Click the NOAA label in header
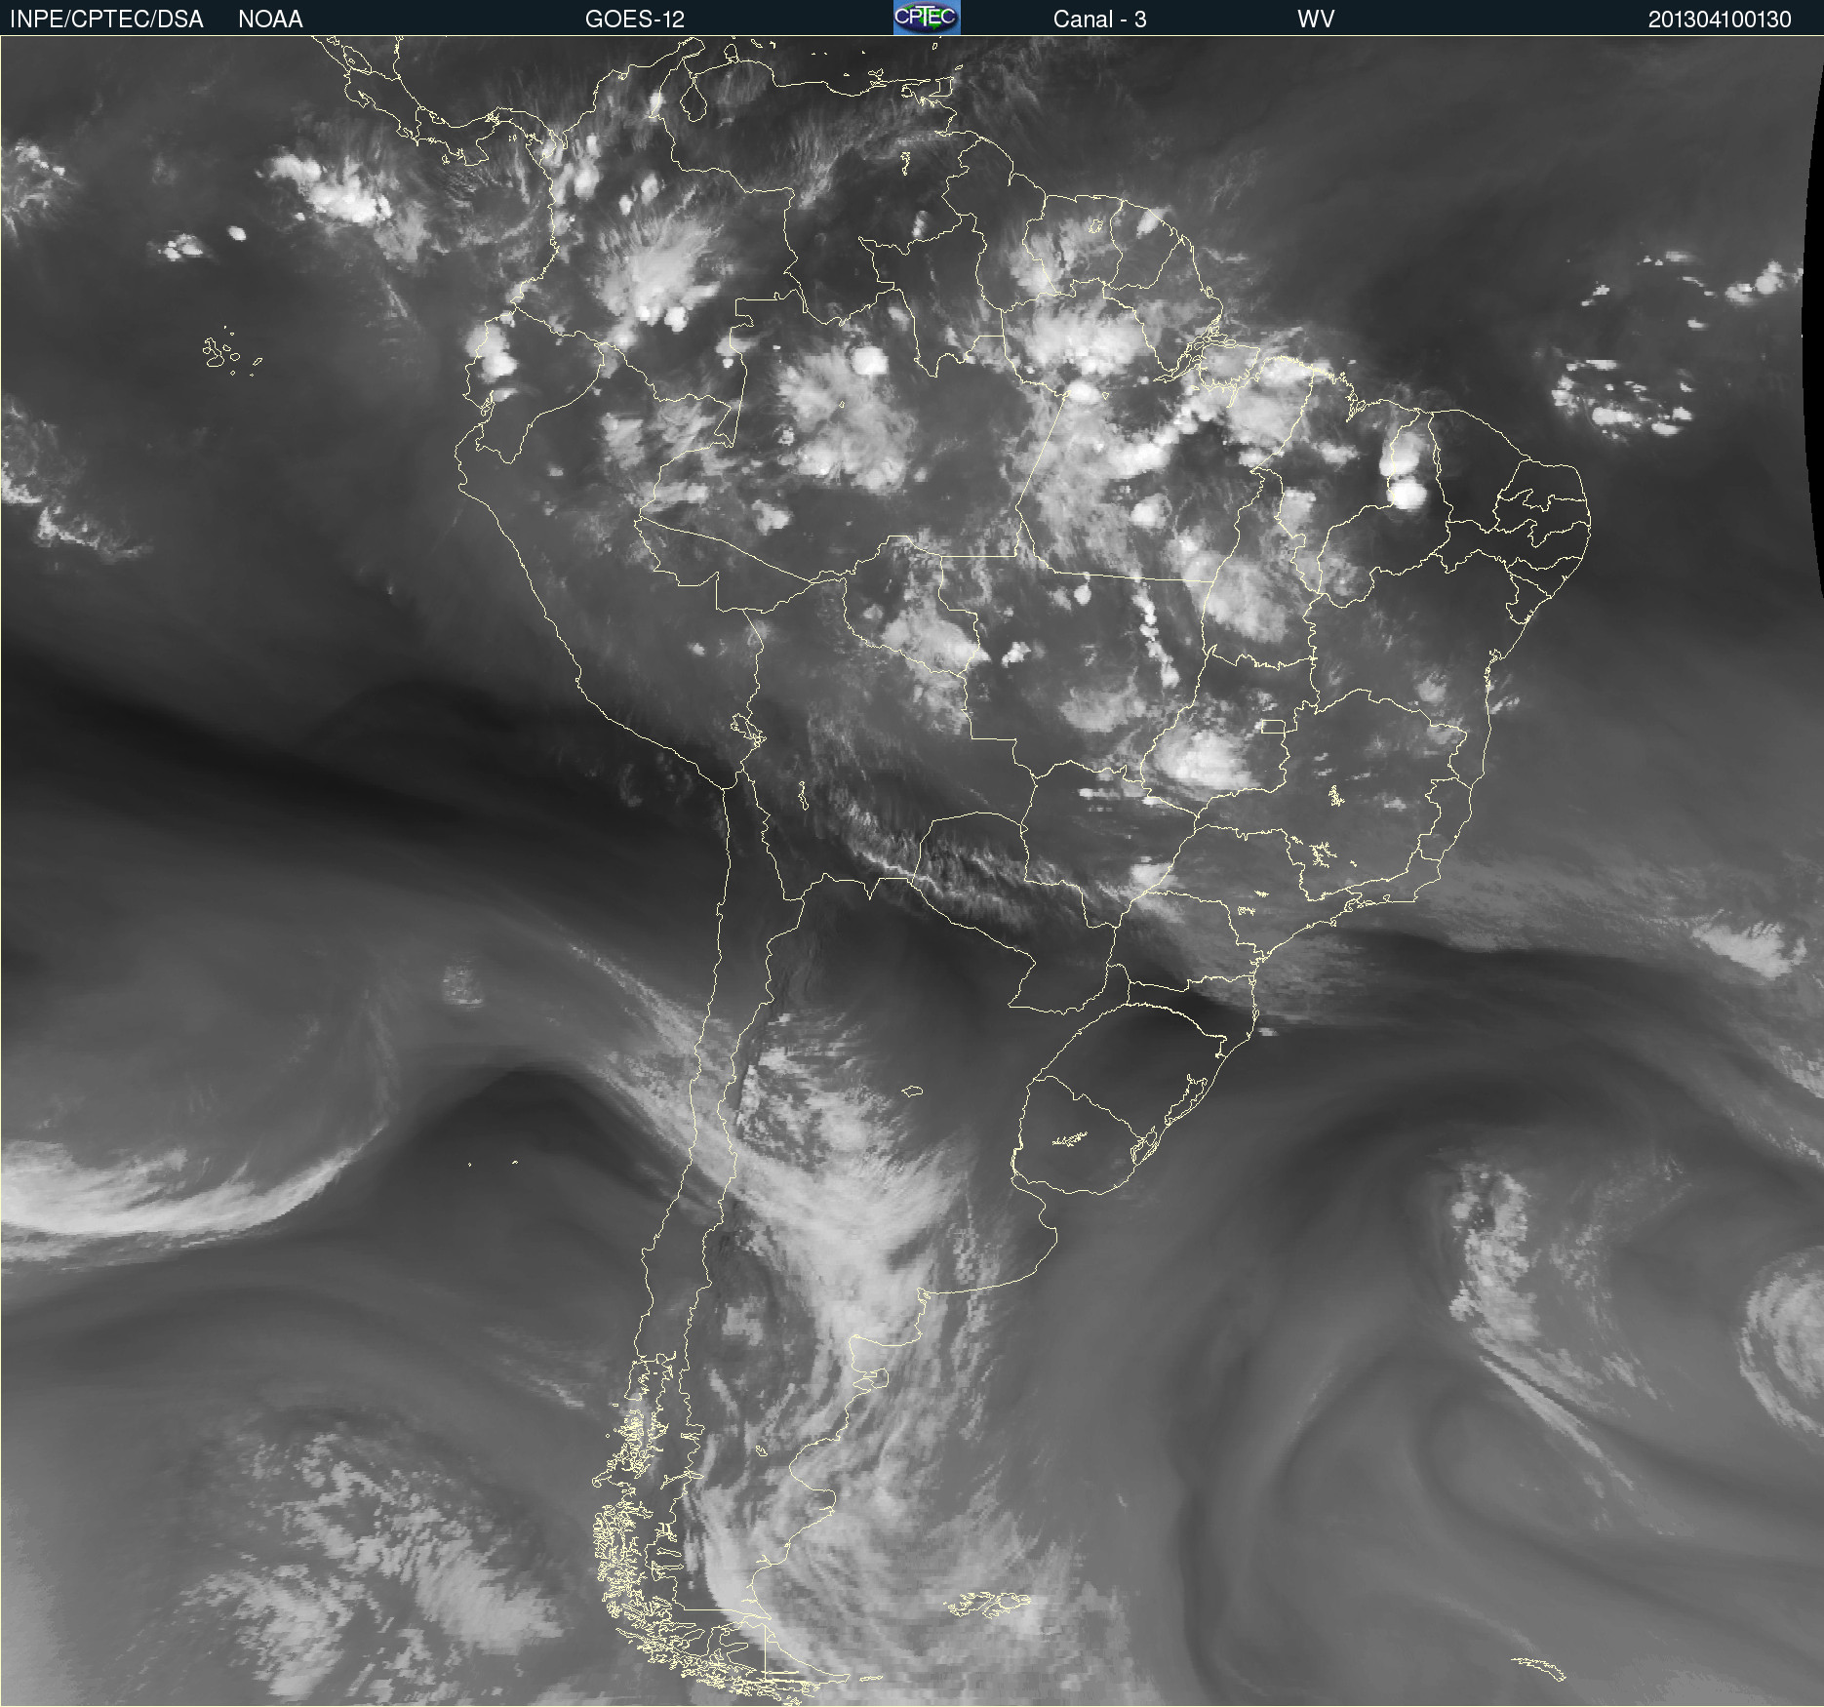Viewport: 1824px width, 1707px height. pos(270,20)
